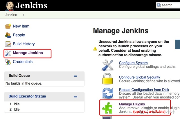Viewport: 180px width, 119px height.
Task: Click the Build History notepad icon
Action: (8, 44)
